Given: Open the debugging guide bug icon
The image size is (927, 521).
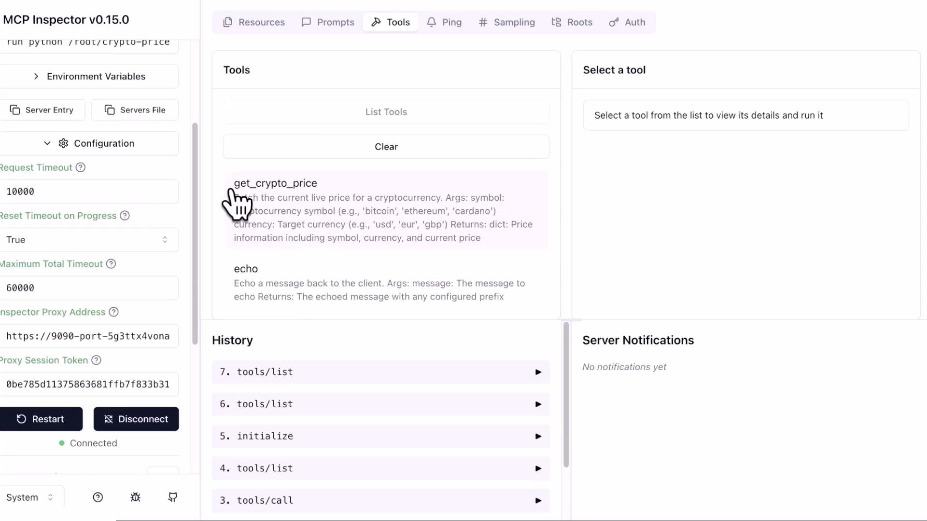Looking at the screenshot, I should click(136, 497).
